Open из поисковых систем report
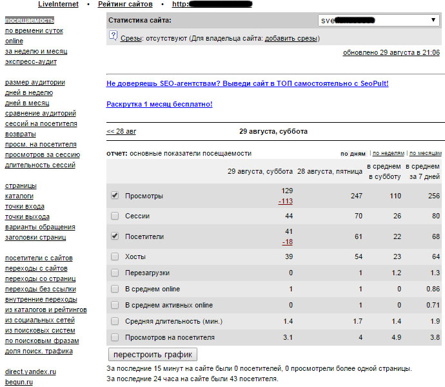This screenshot has height=387, width=445. click(x=40, y=330)
